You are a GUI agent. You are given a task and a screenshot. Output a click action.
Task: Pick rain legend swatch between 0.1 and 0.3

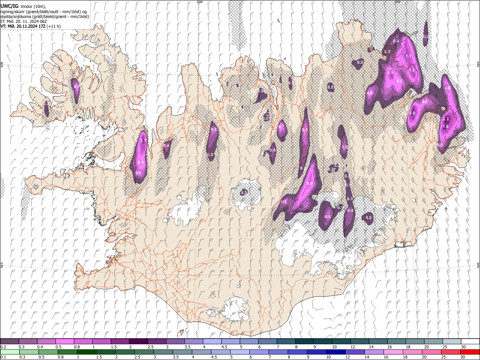(9, 352)
